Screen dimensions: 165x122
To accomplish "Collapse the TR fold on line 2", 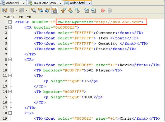I will click(10, 27).
